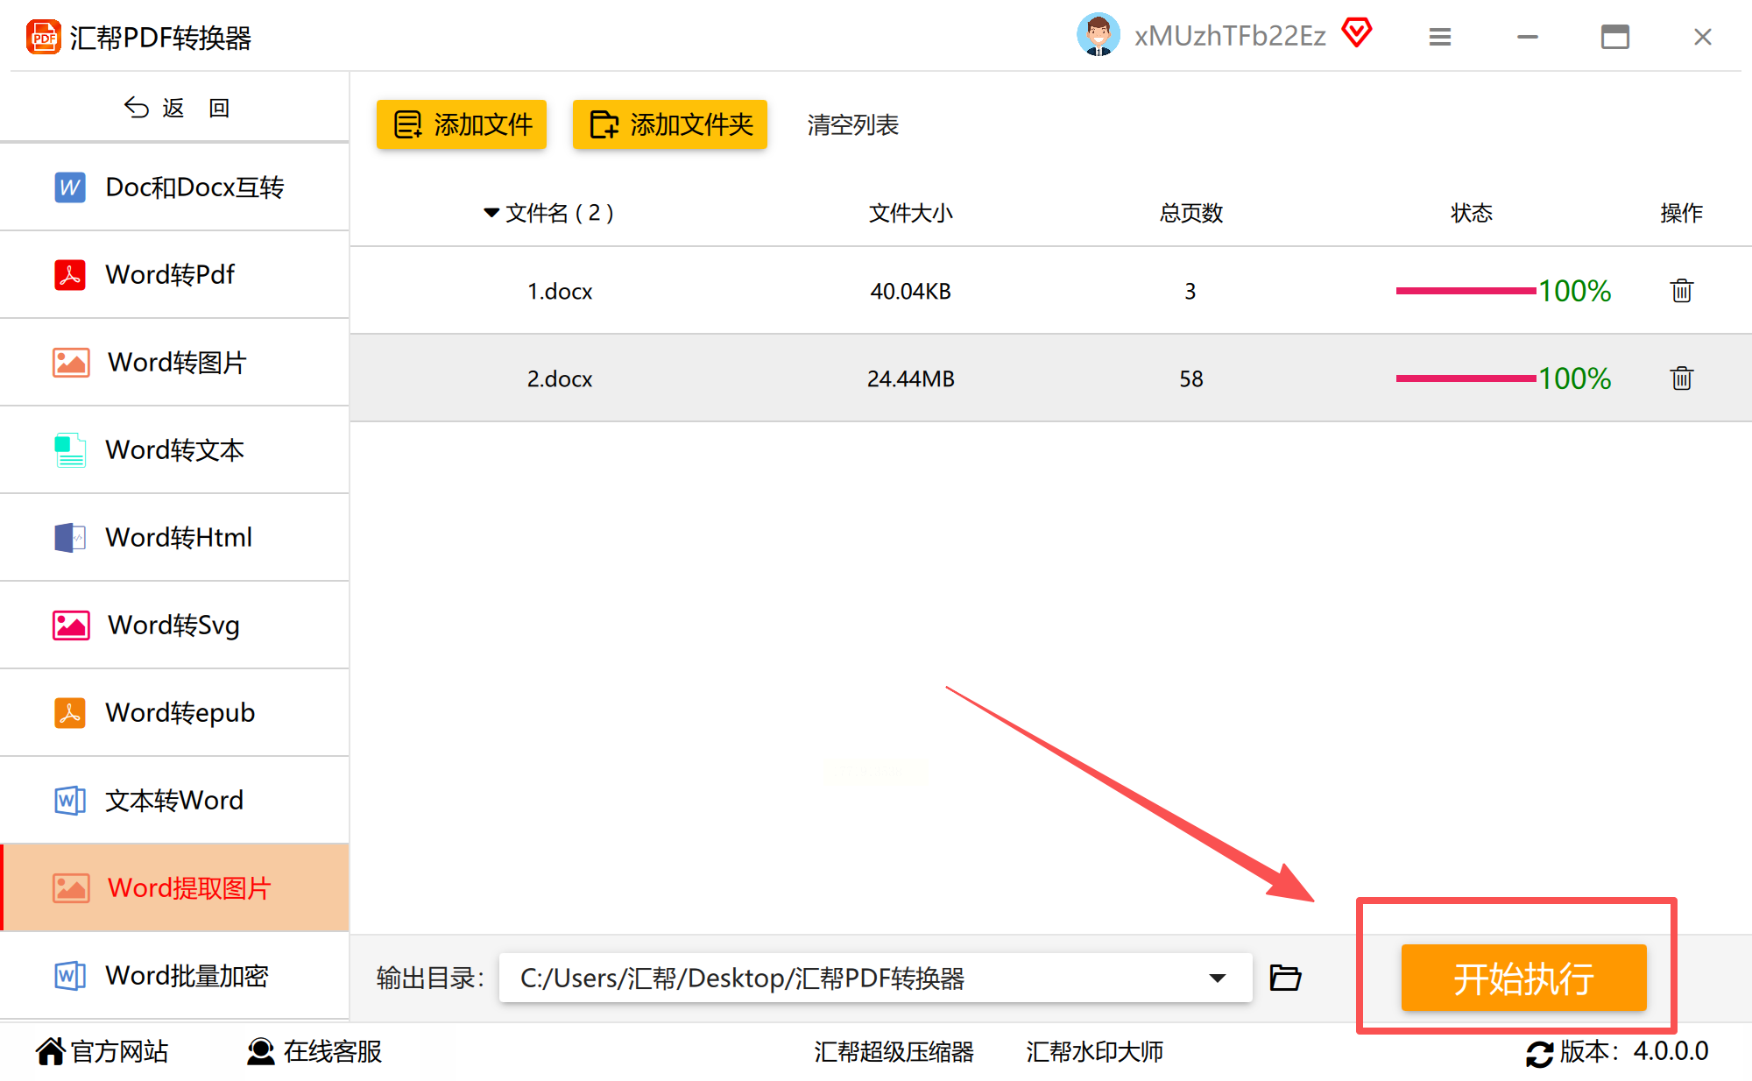This screenshot has width=1752, height=1081.
Task: Open 在线客服 support chat
Action: coord(315,1051)
